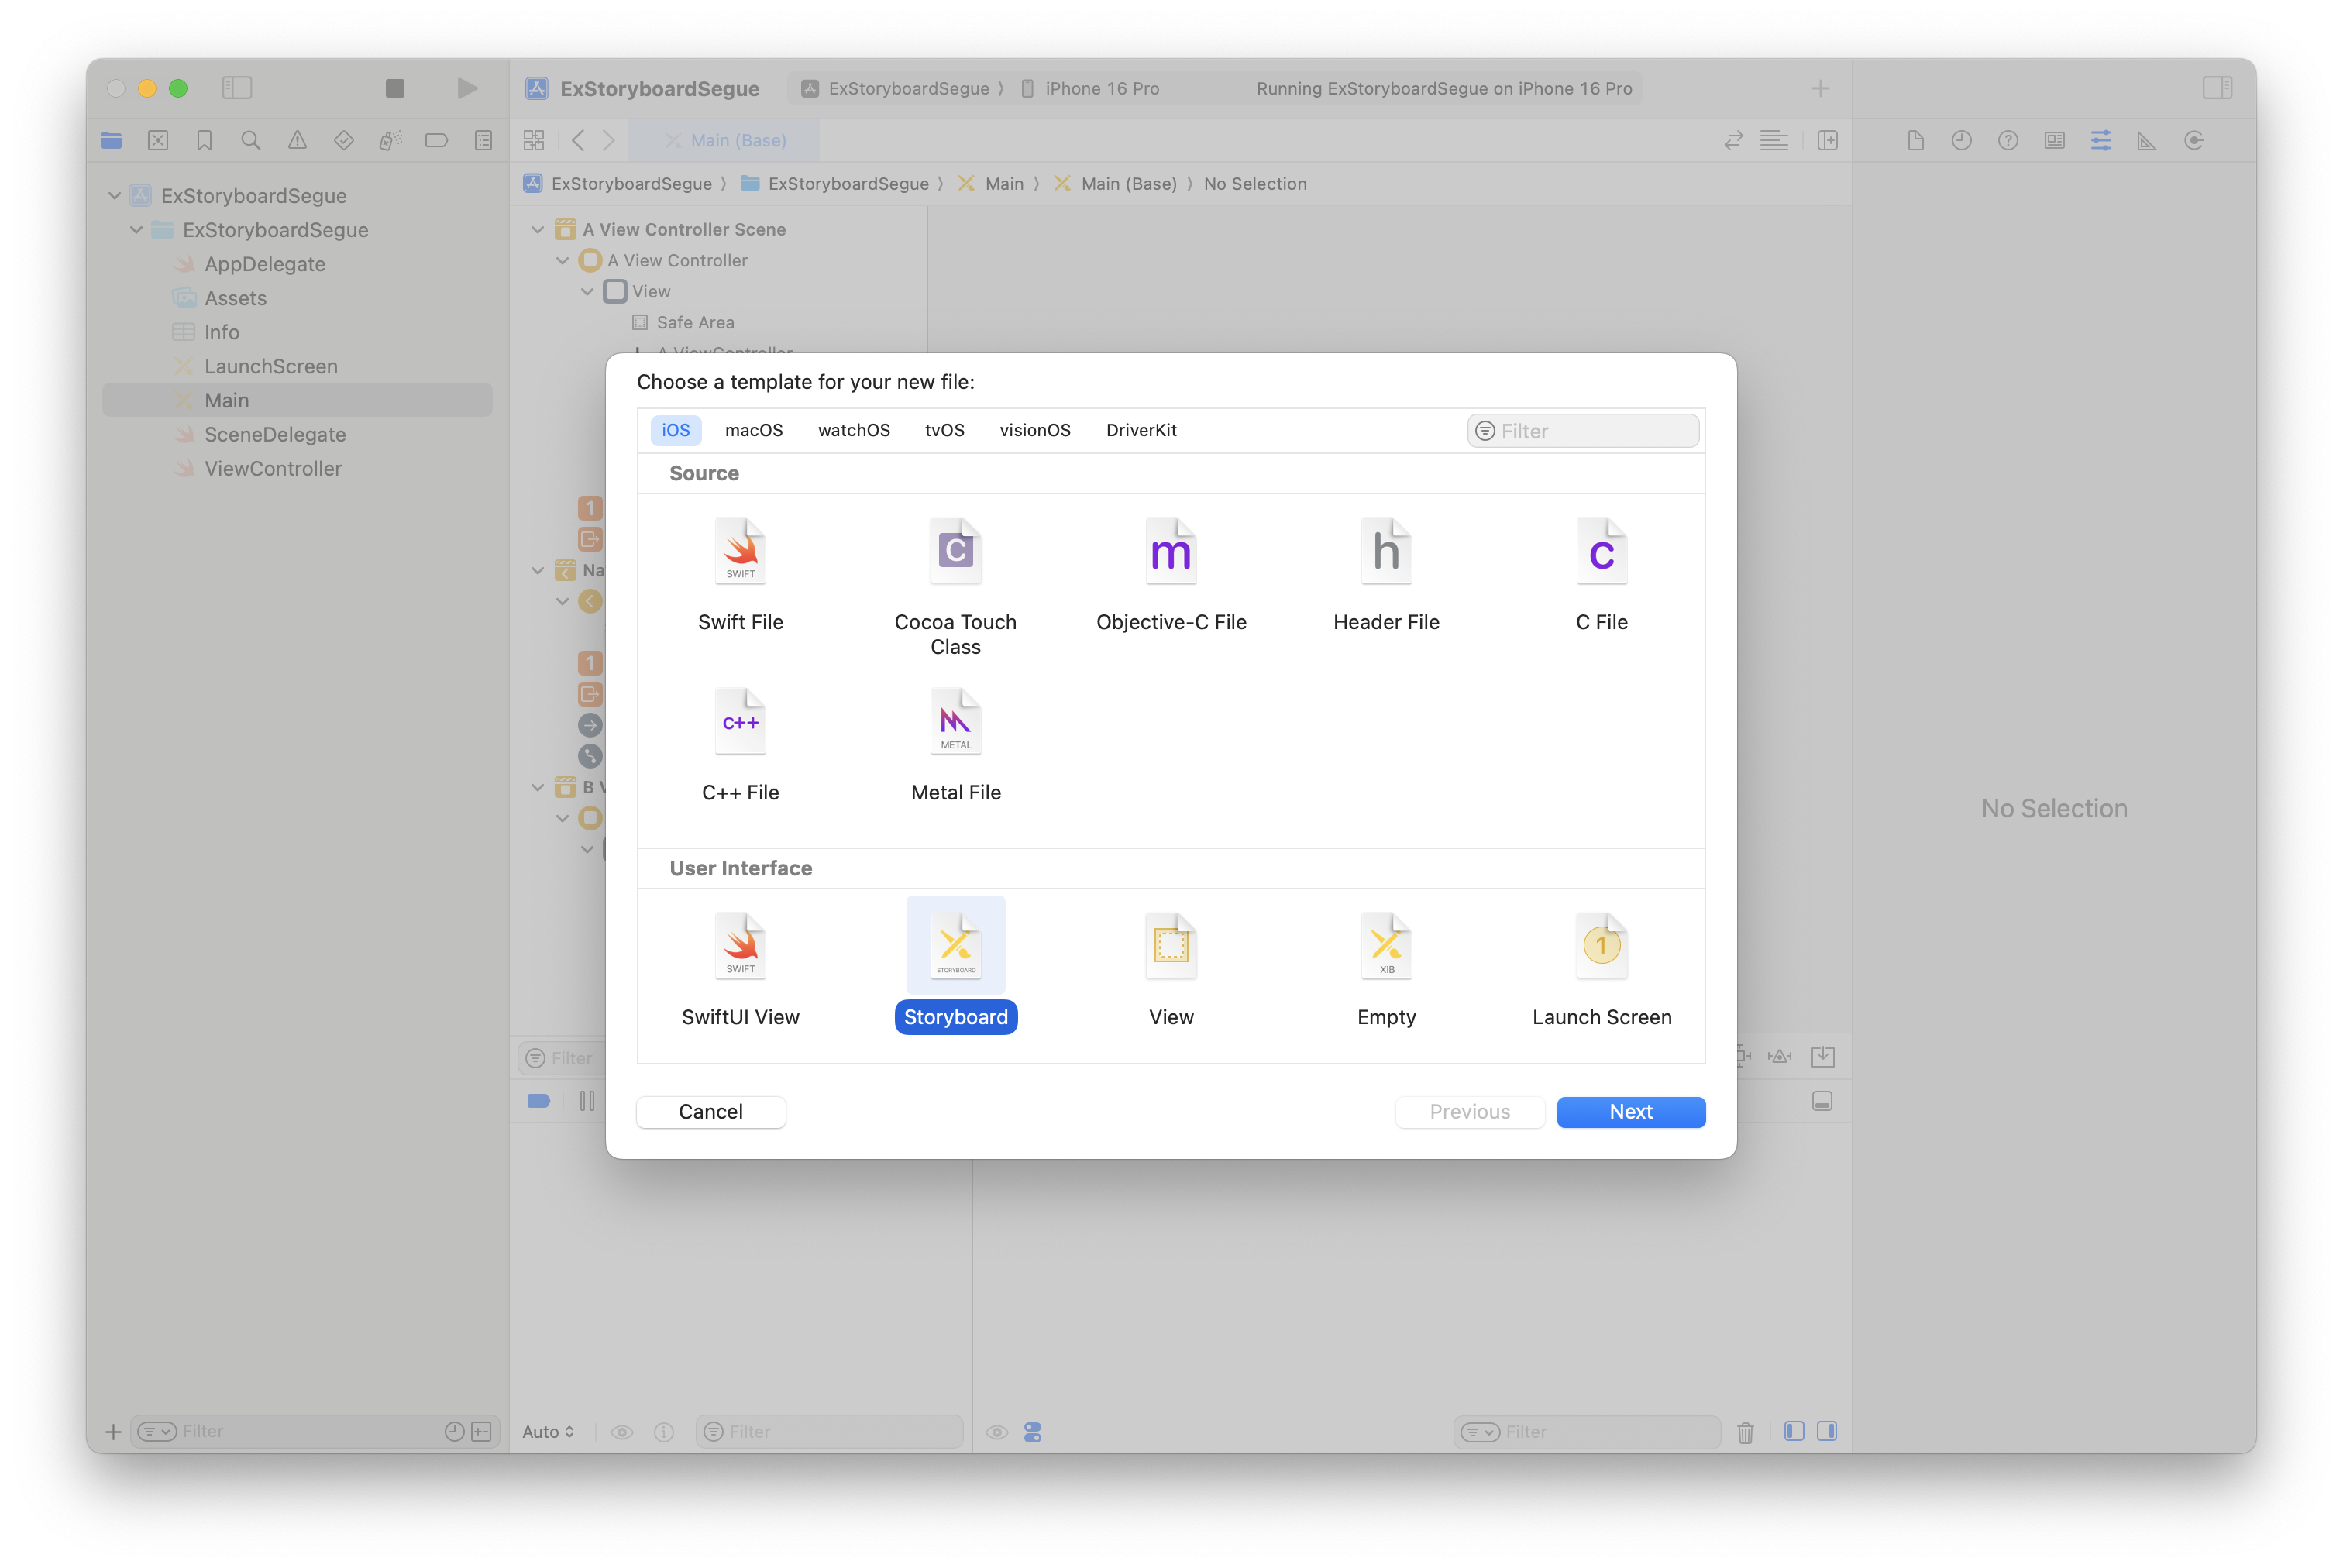Toggle the navigator sidebar

point(237,88)
